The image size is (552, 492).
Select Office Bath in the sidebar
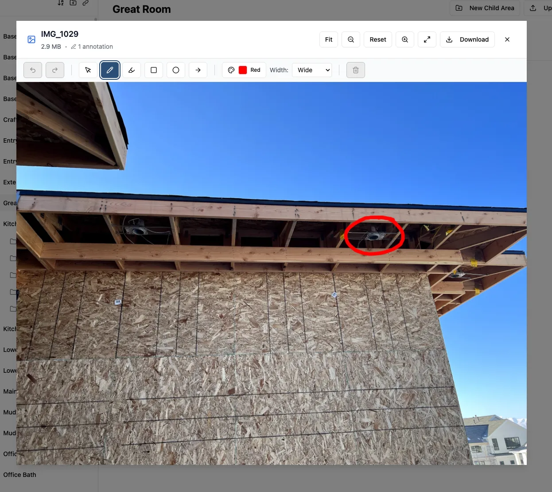click(x=19, y=475)
